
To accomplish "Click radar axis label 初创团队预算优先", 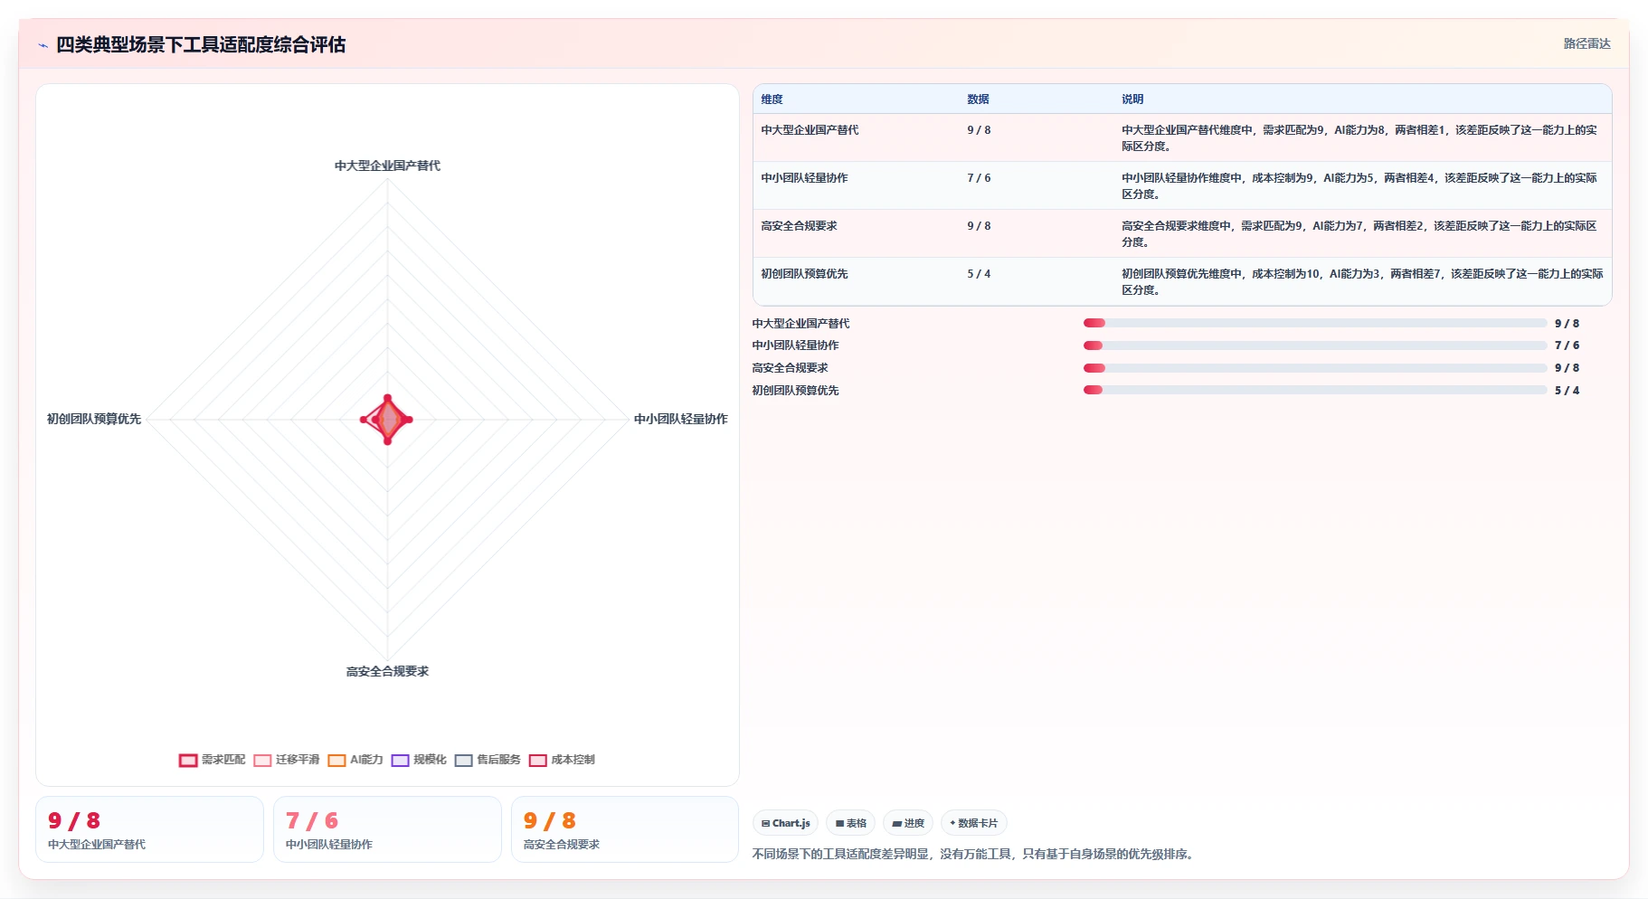I will [x=94, y=419].
